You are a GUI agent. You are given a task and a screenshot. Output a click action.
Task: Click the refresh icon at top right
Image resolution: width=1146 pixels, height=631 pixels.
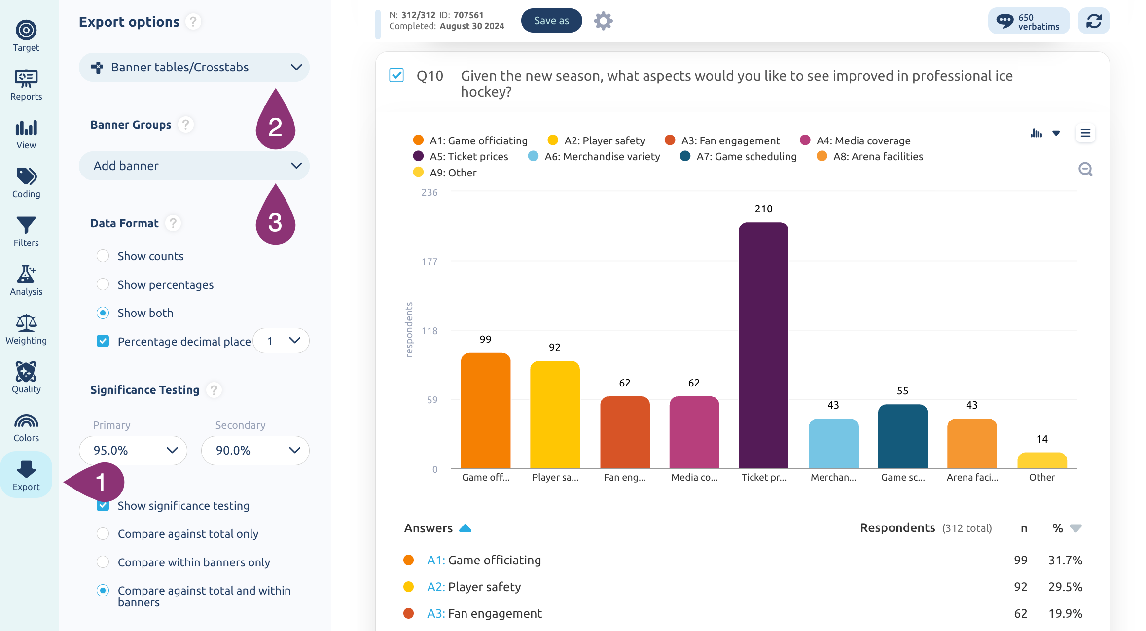point(1094,21)
